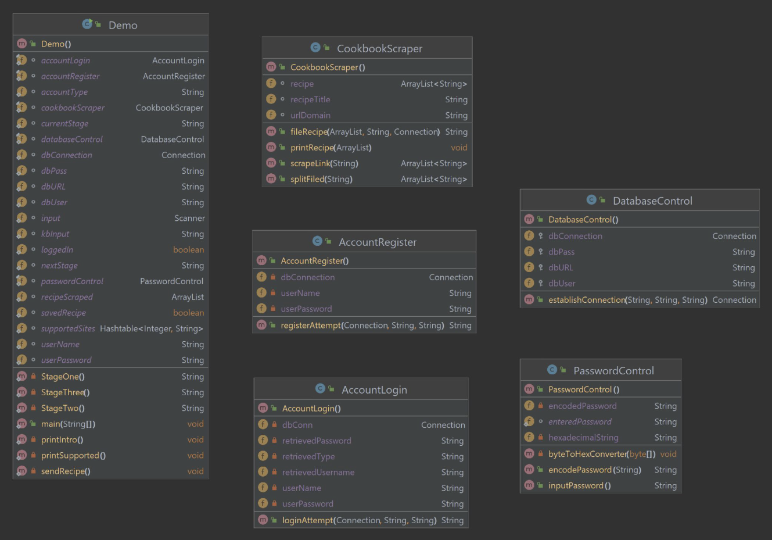Select printSupported() method in Demo
772x540 pixels.
tap(111, 455)
